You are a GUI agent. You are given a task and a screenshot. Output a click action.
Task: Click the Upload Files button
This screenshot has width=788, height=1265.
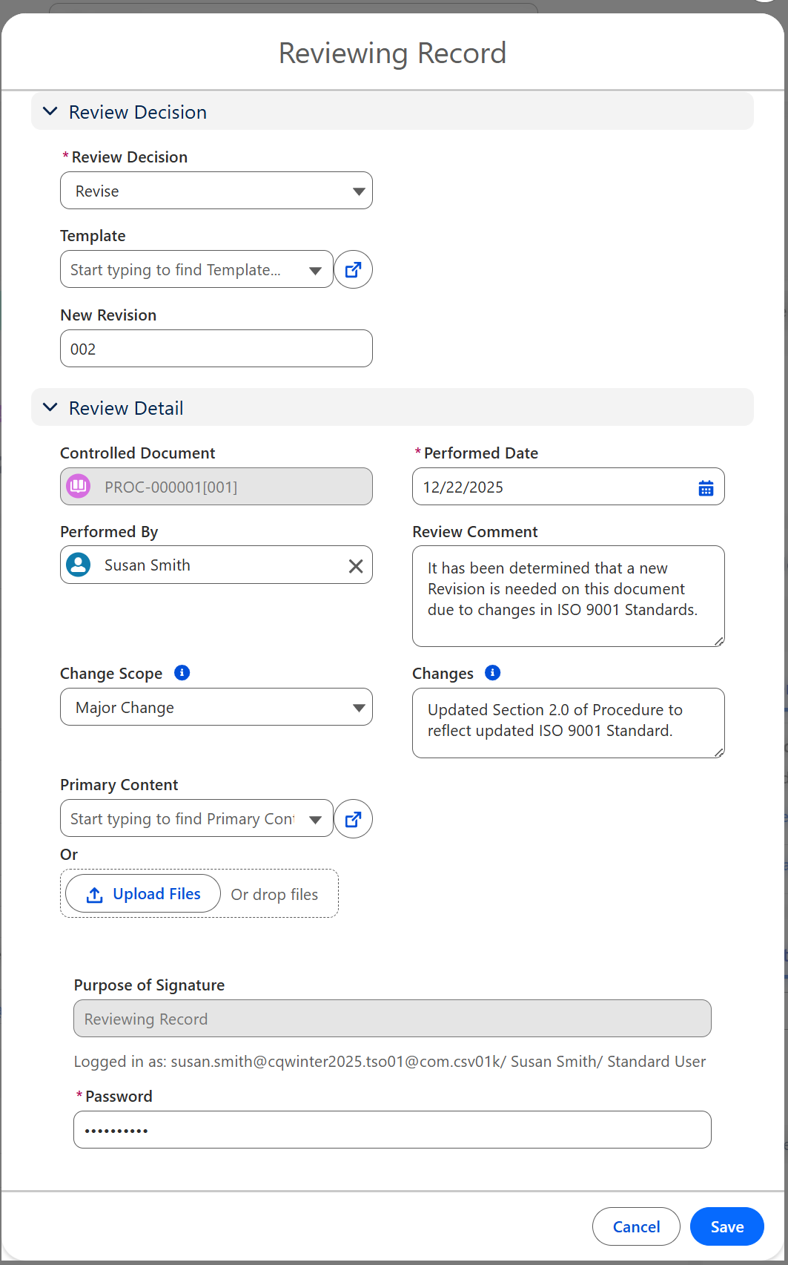143,894
